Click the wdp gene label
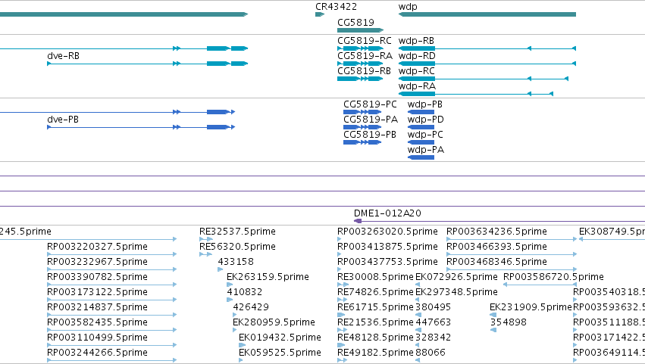This screenshot has height=364, width=645. [x=408, y=7]
